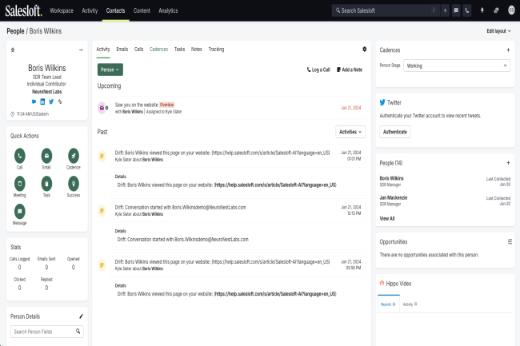This screenshot has height=346, width=520.
Task: Open the green Person dropdown button
Action: (x=110, y=70)
